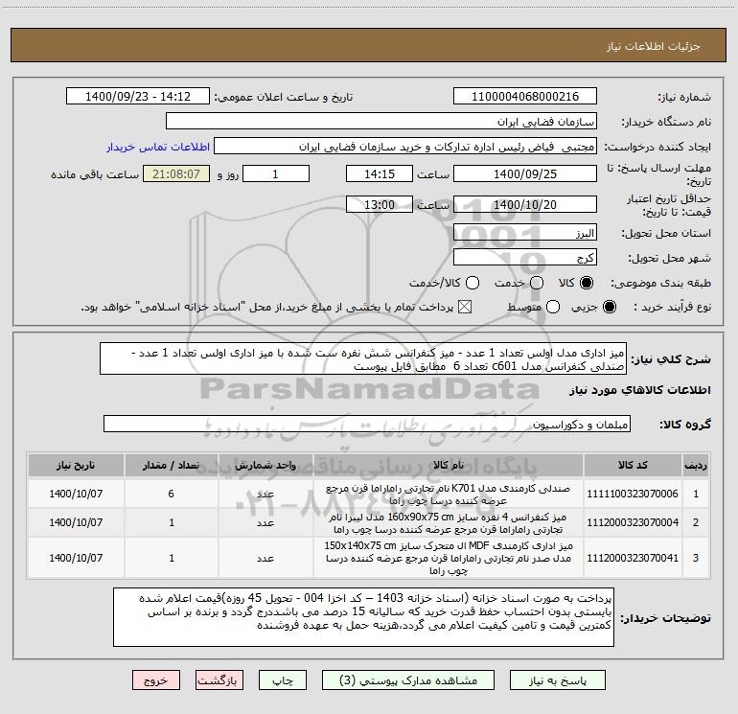This screenshot has height=714, width=738.
Task: Click the announcement date field 1400/09/23 - 14:12
Action: tap(138, 96)
